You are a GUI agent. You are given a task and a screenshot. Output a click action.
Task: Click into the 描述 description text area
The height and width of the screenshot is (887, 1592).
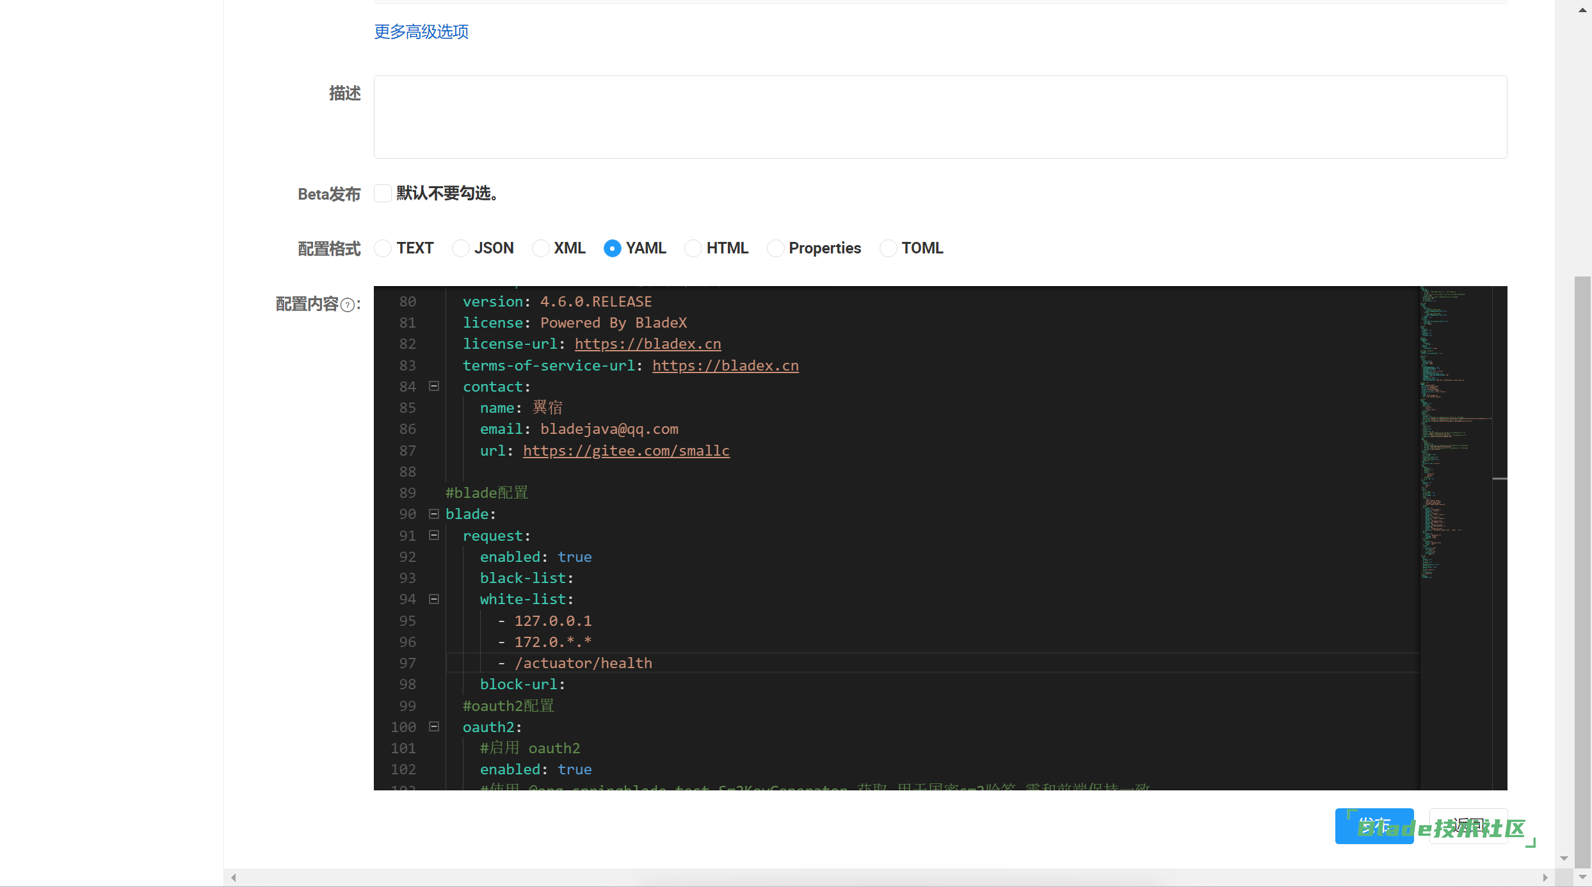pyautogui.click(x=940, y=117)
